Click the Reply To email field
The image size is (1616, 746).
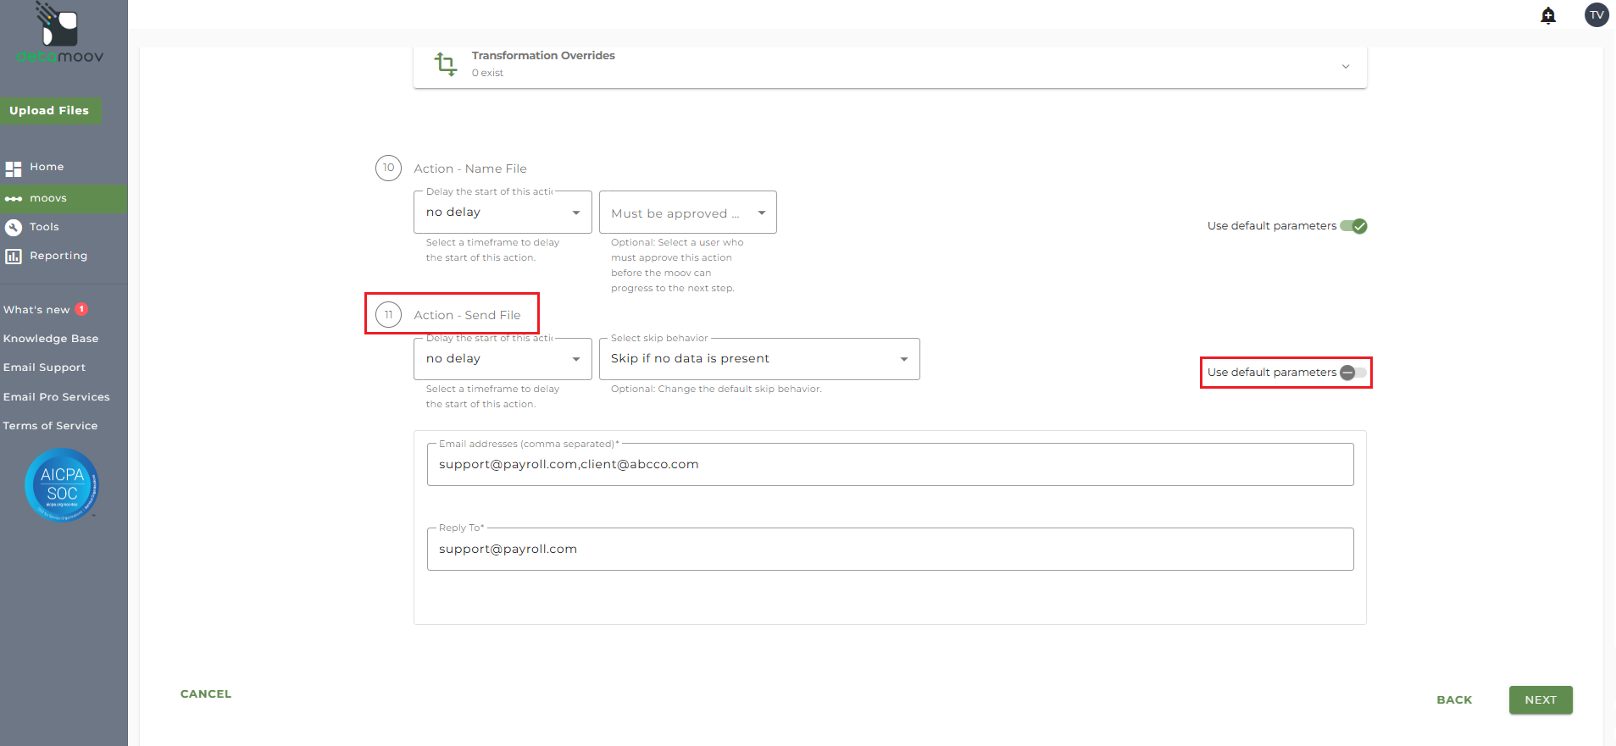coord(890,549)
